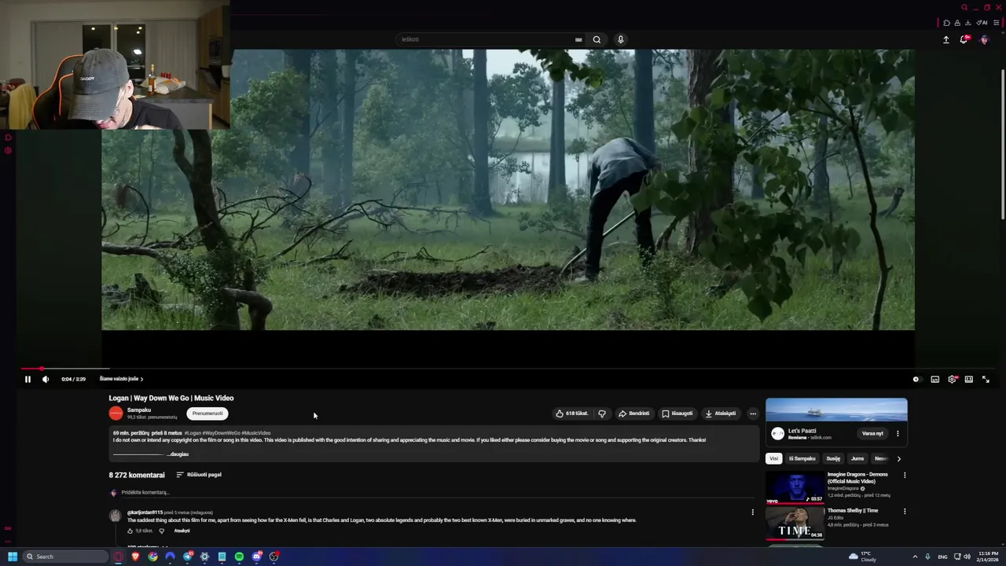Reply to comment with Atsakyti

pos(182,531)
